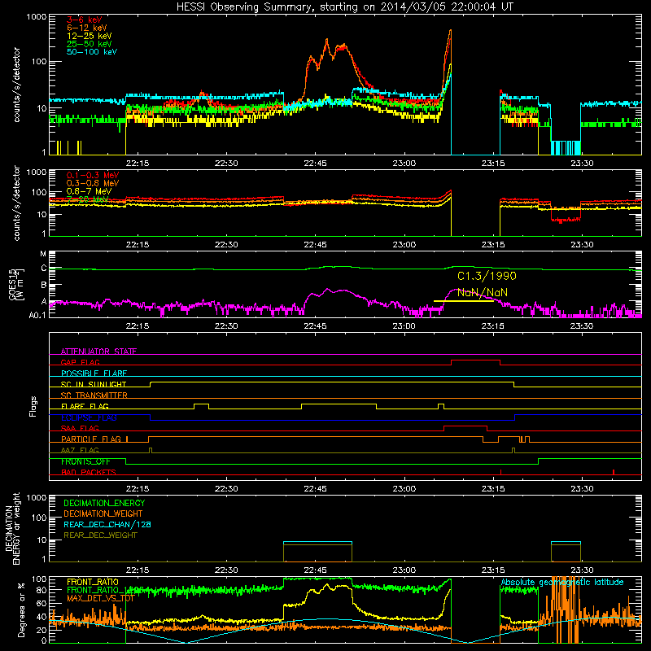
Task: Click the REAR_DEC_CHAN/128 legend label
Action: [x=107, y=524]
